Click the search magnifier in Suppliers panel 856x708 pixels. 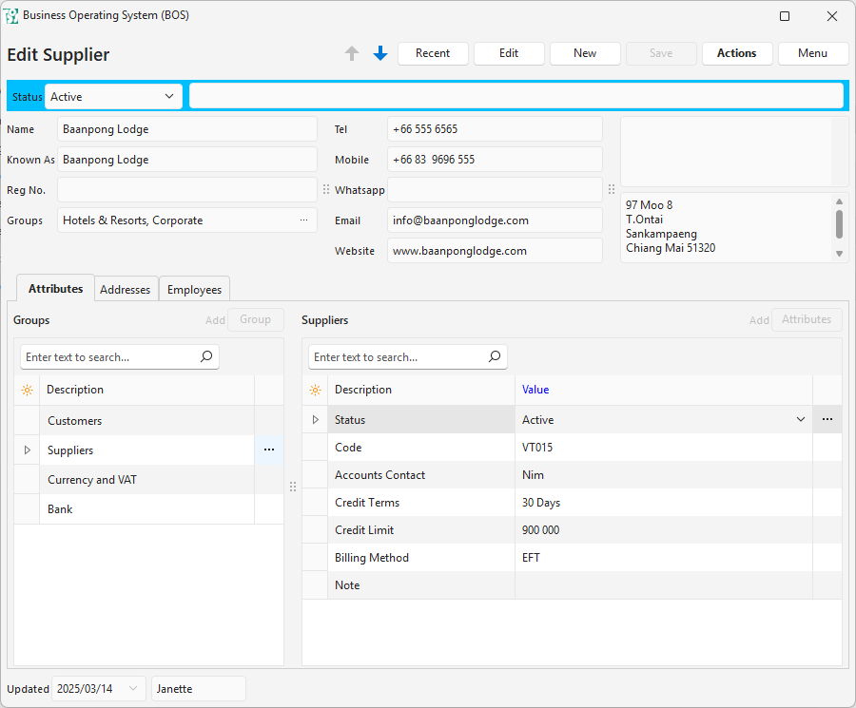click(495, 357)
